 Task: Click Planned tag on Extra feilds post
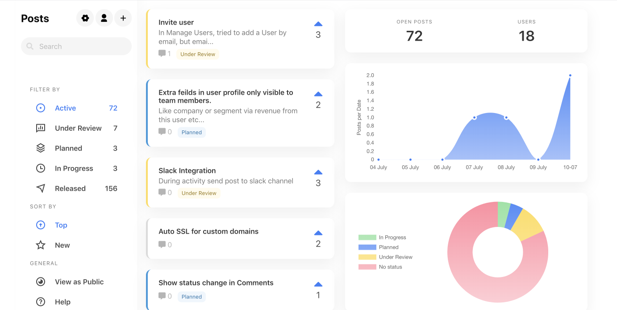pos(192,132)
